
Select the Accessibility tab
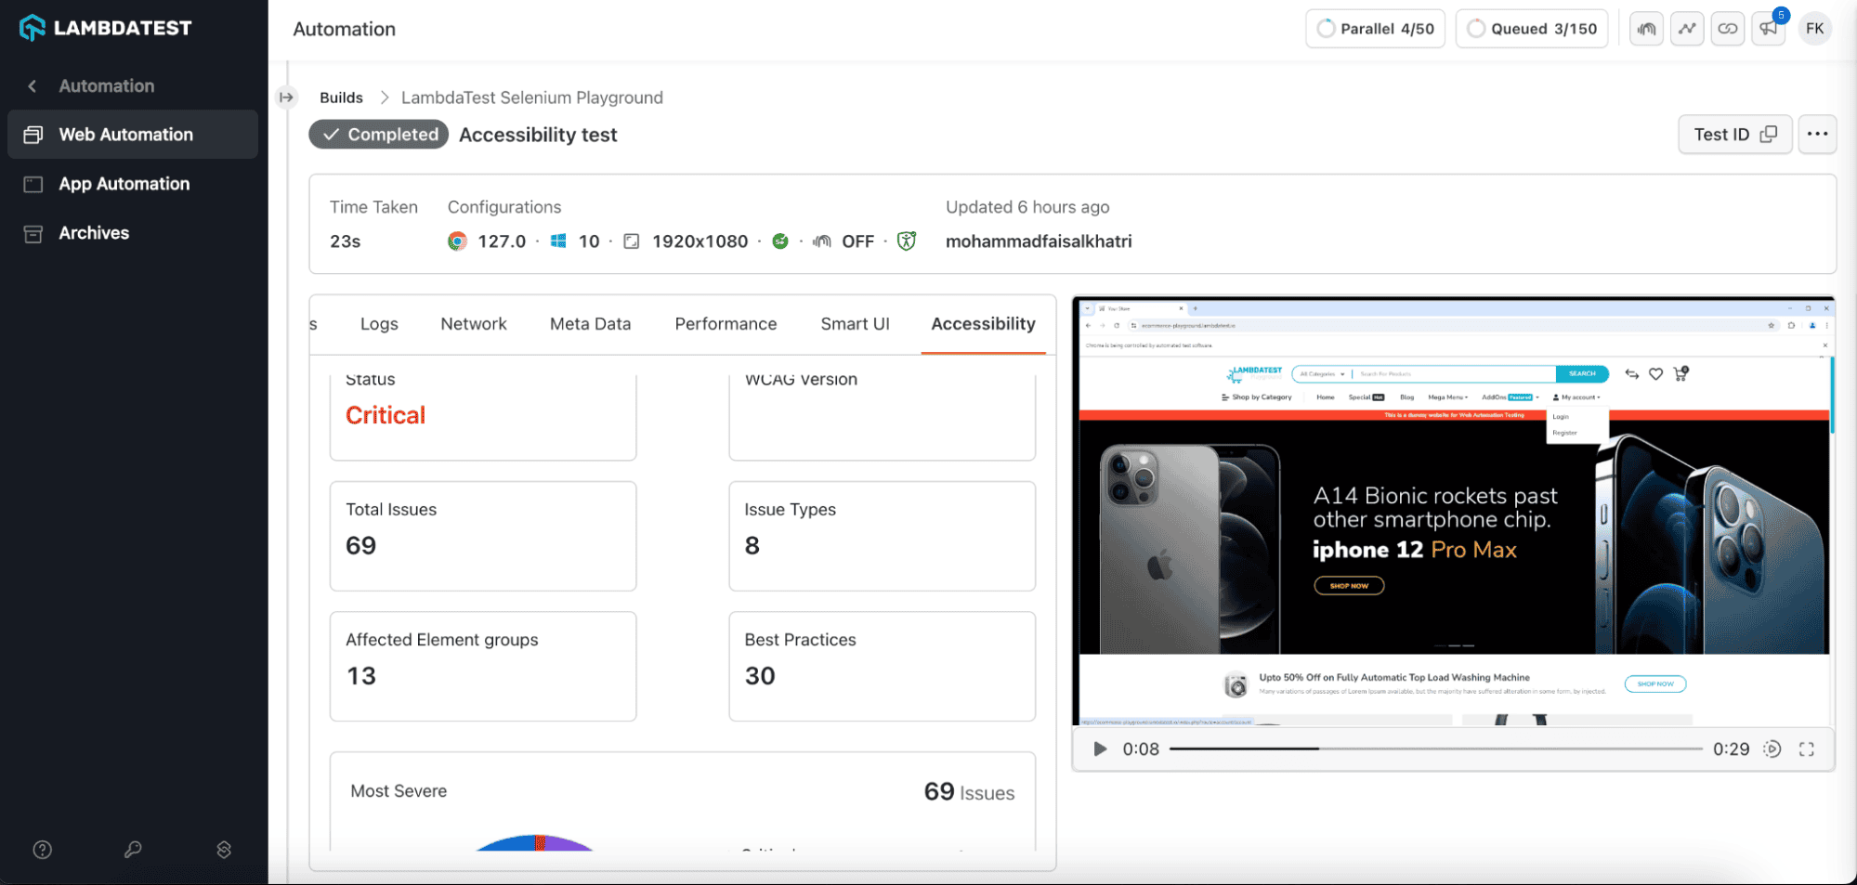point(983,324)
